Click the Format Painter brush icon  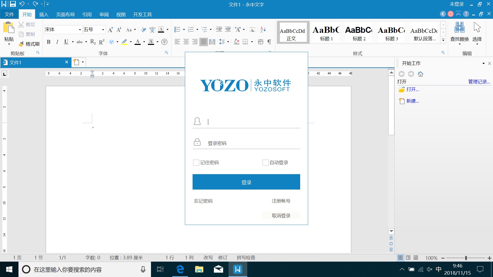pos(21,44)
